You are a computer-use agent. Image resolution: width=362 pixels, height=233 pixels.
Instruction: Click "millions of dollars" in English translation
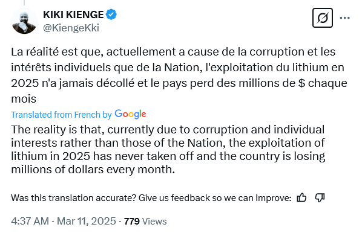[58, 170]
